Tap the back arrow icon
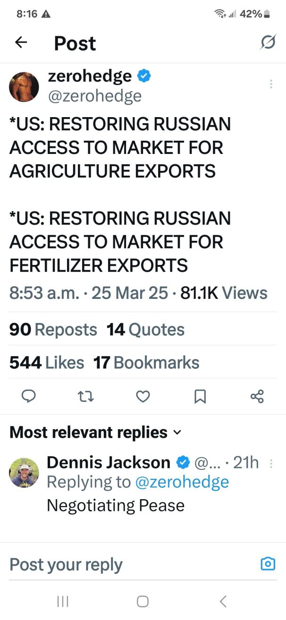This screenshot has height=620, width=286. [21, 43]
